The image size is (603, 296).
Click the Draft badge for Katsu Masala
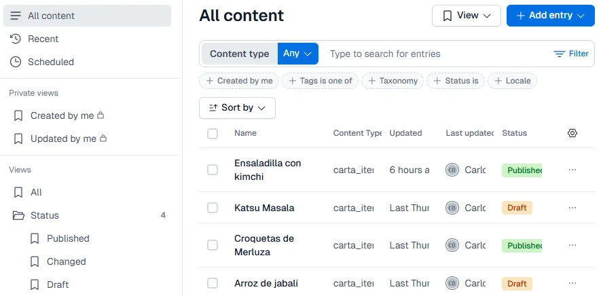[x=517, y=208]
